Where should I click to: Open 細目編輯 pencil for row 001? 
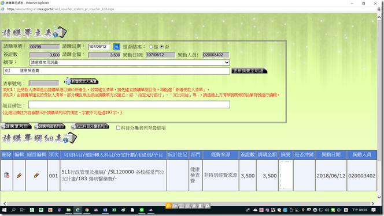[36, 175]
